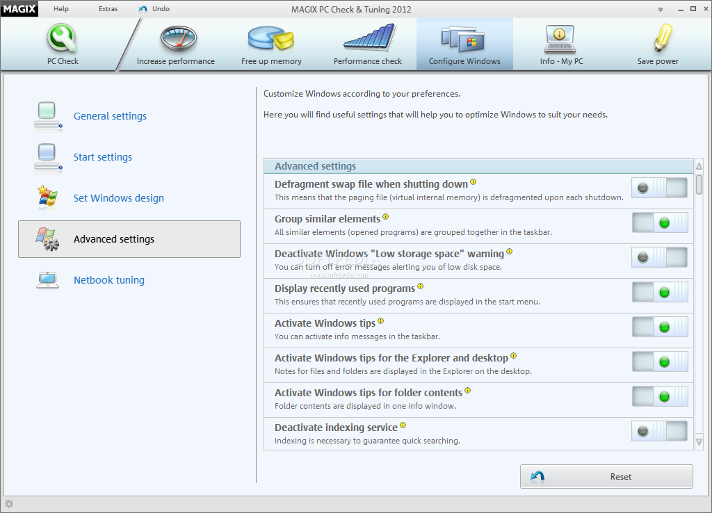Screen dimensions: 712x513
Task: Disable Display recently used programs switch
Action: pyautogui.click(x=659, y=292)
